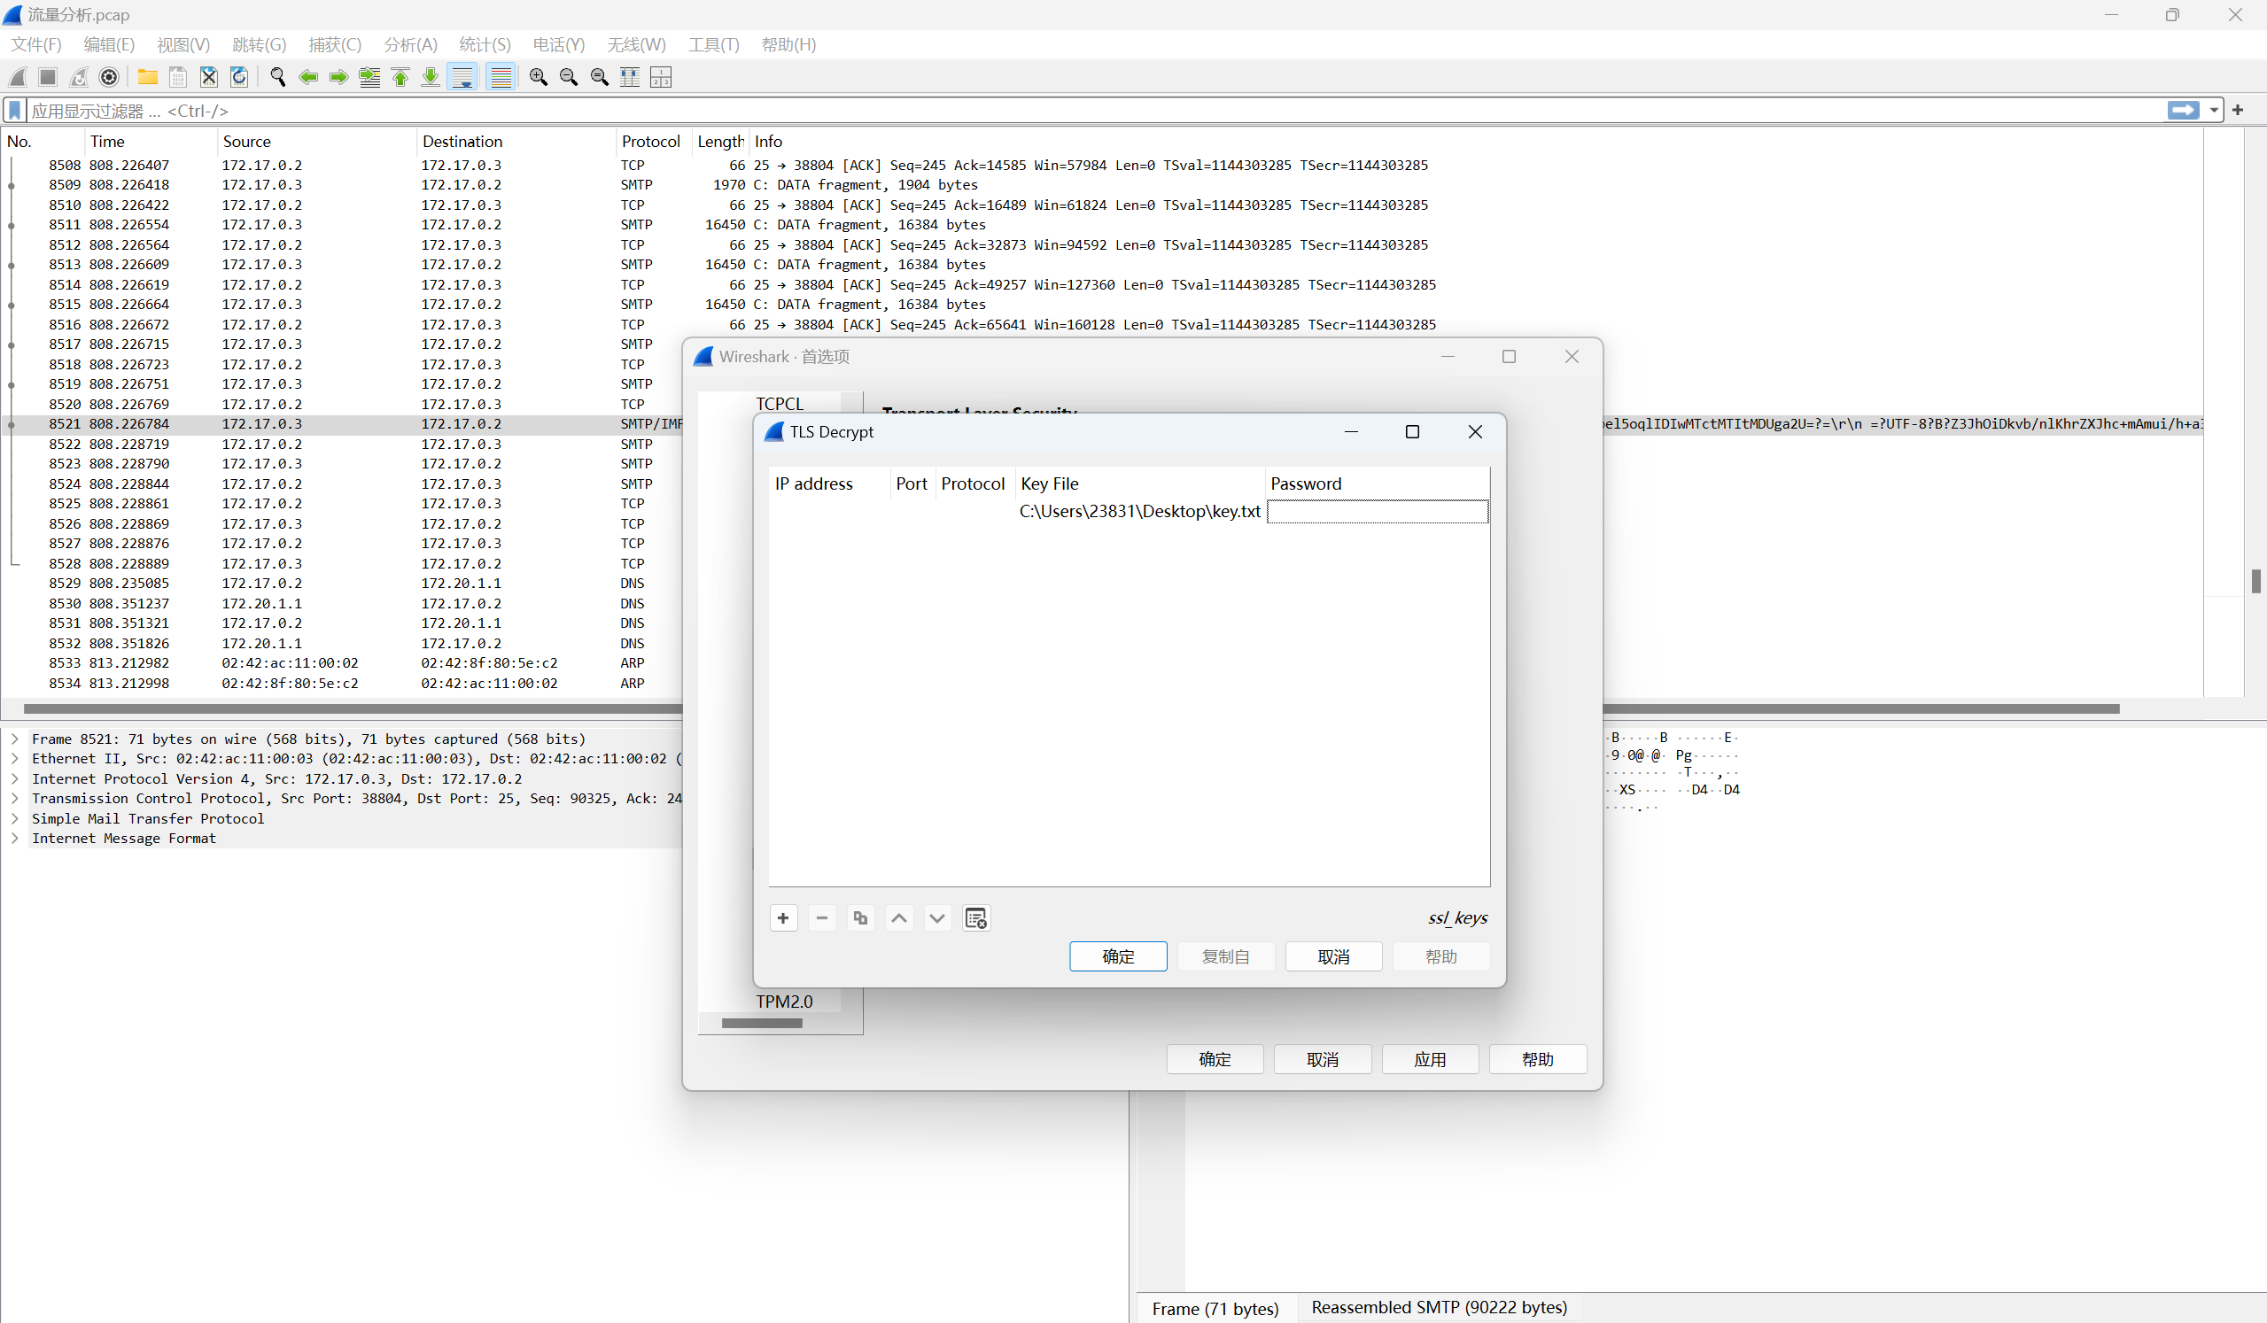Open the 统计(S) menu
Image resolution: width=2267 pixels, height=1323 pixels.
click(485, 45)
